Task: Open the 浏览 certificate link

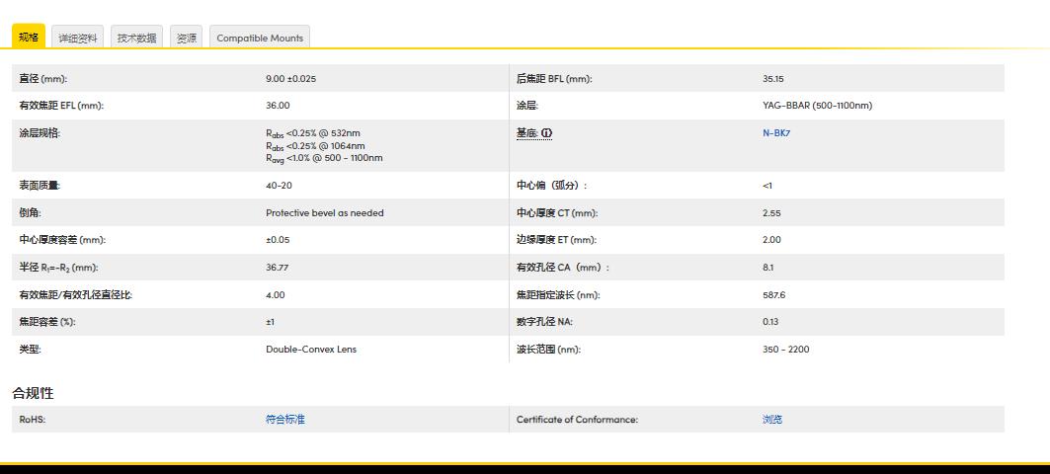Action: click(772, 420)
